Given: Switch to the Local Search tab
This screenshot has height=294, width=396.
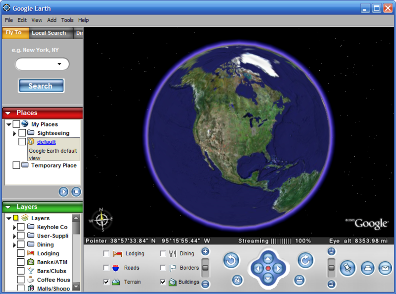Looking at the screenshot, I should click(51, 33).
